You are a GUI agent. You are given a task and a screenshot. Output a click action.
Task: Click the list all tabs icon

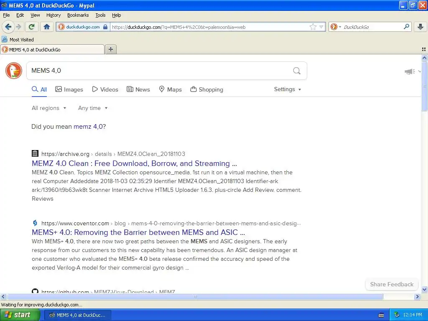point(424,49)
